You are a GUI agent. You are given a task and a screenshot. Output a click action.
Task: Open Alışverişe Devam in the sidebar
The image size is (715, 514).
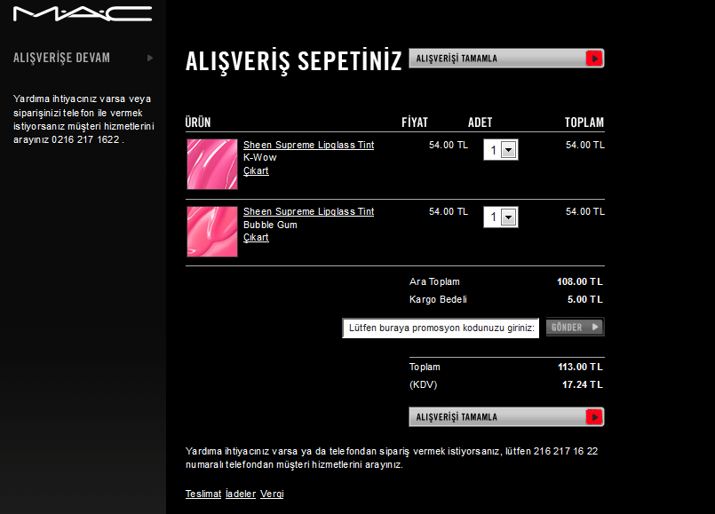click(61, 58)
